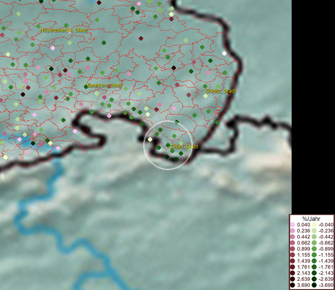This screenshot has width=335, height=290.
Task: Click the Görlitz, Stadt map label
Action: point(221,91)
